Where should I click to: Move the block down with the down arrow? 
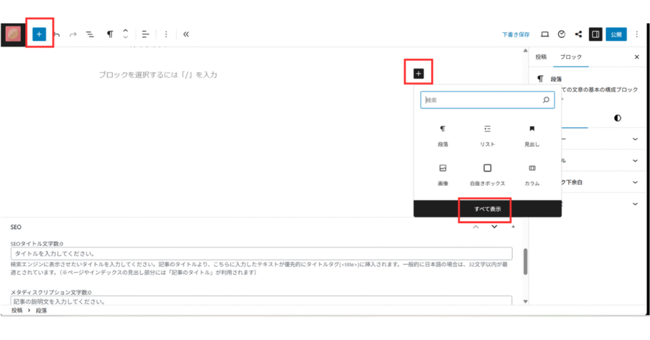click(x=125, y=37)
